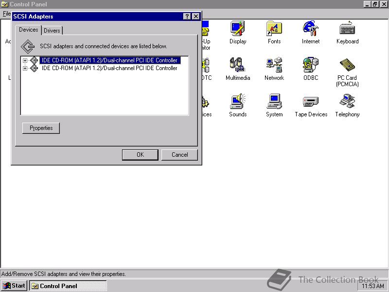Click the SCSI adapter icon of first selected row
Screen dimensions: 389x292
[x=34, y=60]
